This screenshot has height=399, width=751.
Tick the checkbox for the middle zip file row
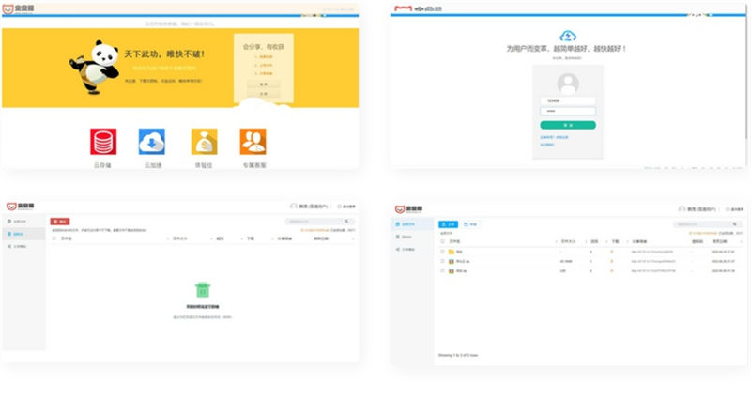click(x=442, y=262)
